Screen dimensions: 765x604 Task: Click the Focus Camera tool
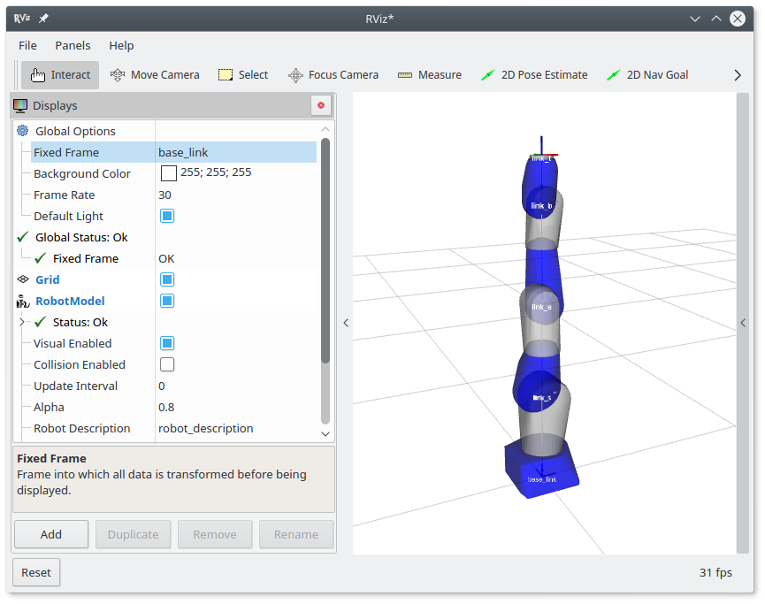coord(333,75)
